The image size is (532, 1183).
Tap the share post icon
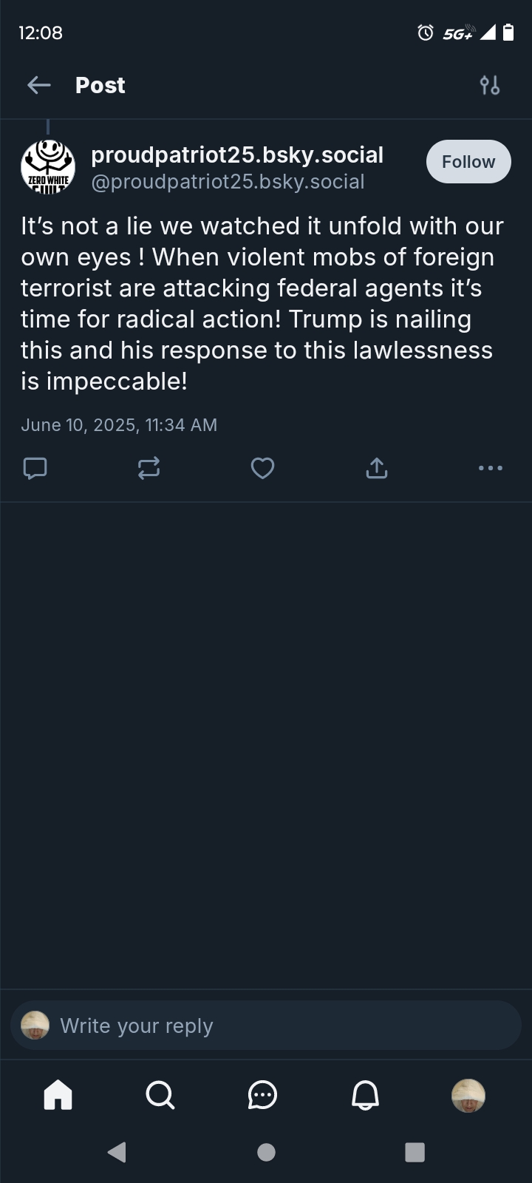tap(376, 468)
